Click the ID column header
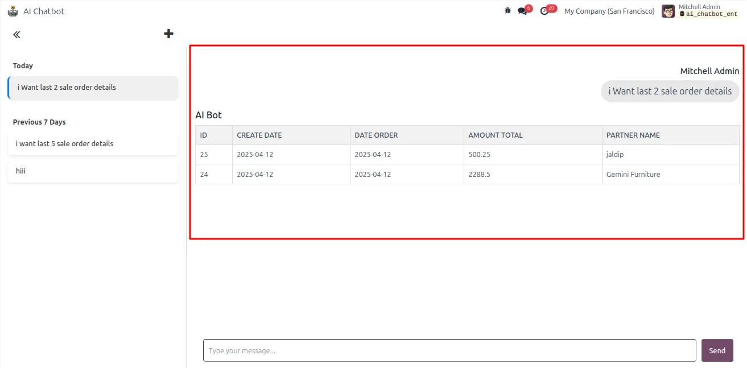This screenshot has height=368, width=747. [x=214, y=135]
